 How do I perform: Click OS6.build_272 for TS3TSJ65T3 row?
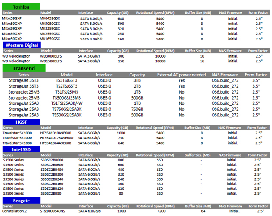point(225,80)
